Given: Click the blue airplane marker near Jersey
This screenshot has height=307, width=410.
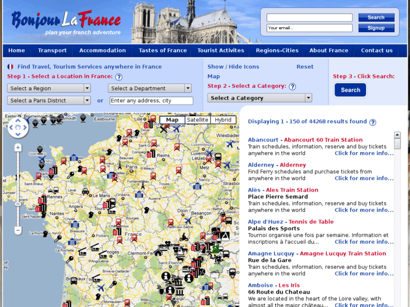Looking at the screenshot, I should click(x=42, y=159).
